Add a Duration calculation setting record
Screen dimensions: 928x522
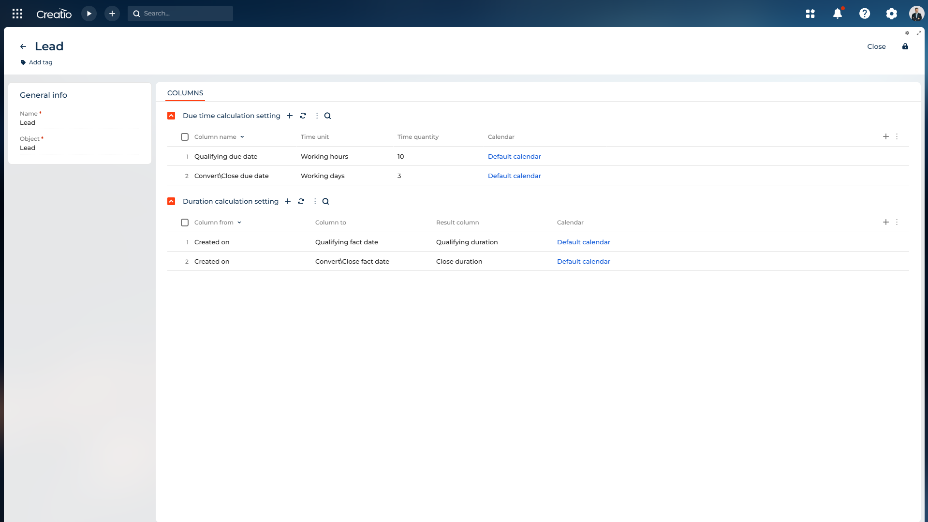[288, 201]
